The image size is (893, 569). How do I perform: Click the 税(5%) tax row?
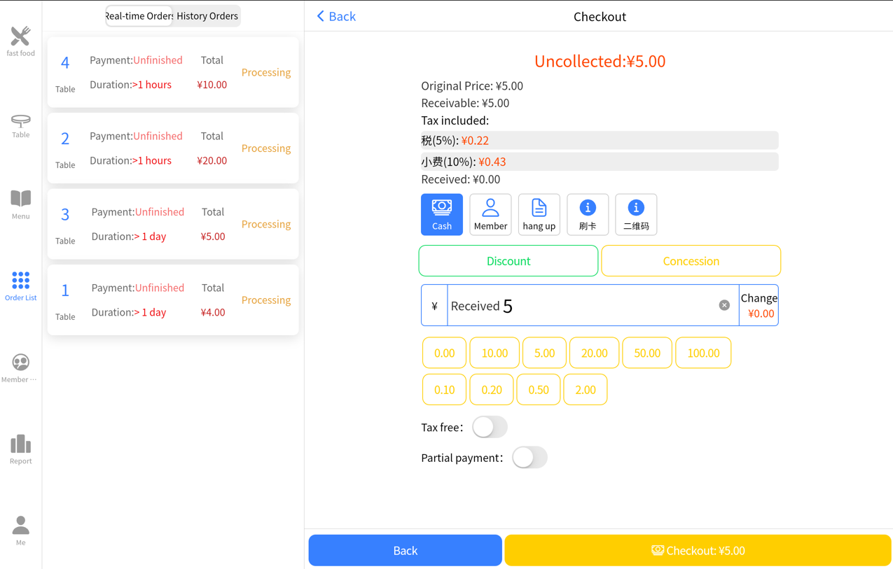(600, 140)
